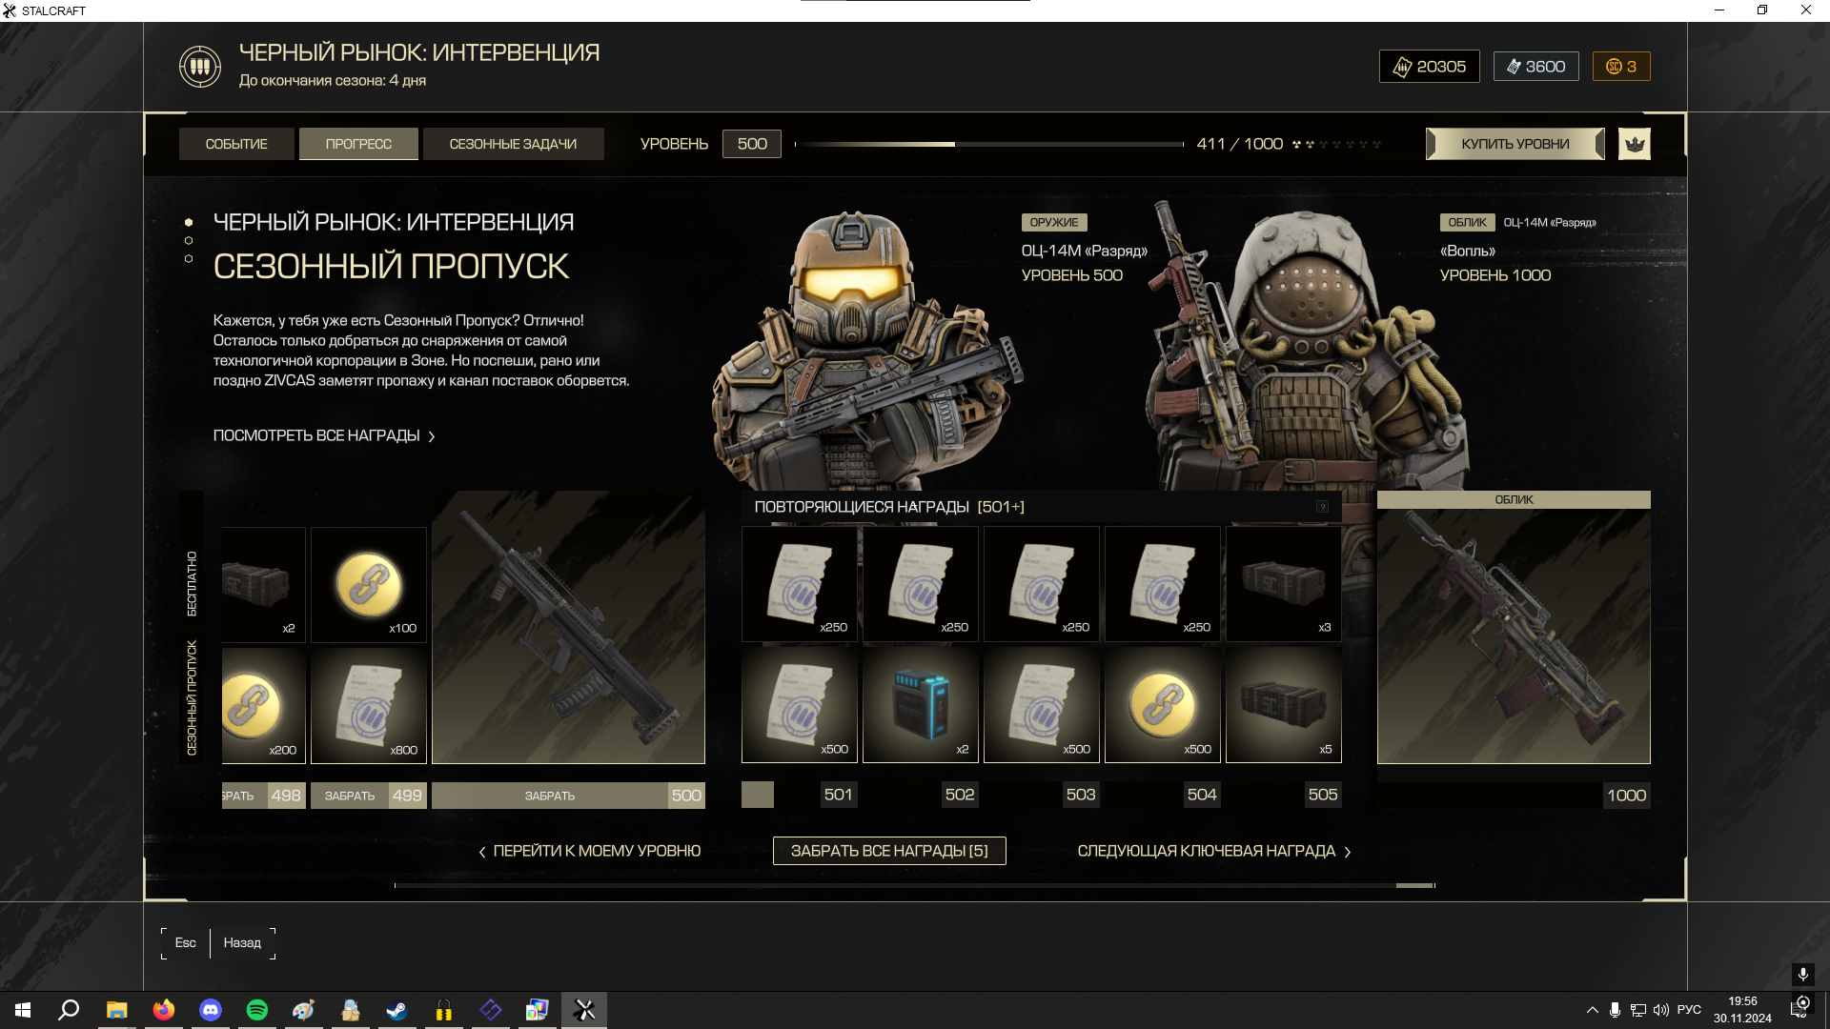
Task: Go to СЛЕДУЮЩАЯ КЛЮЧЕВАЯ НАГРАДА
Action: [1214, 851]
